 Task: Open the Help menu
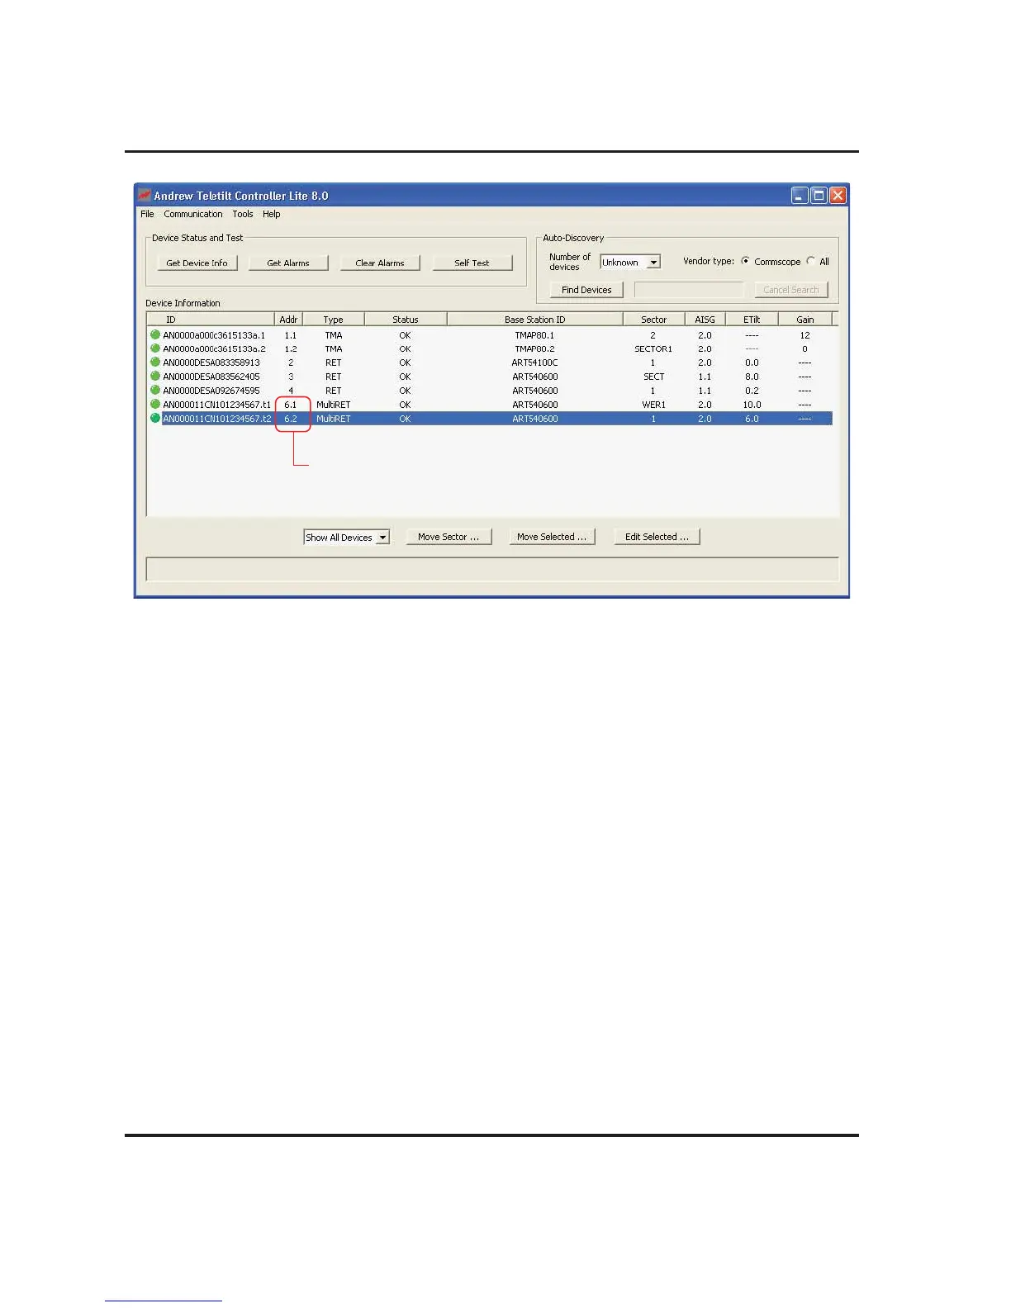(x=272, y=214)
